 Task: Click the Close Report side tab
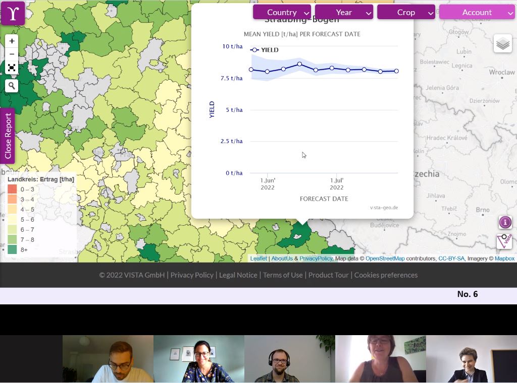tap(8, 136)
